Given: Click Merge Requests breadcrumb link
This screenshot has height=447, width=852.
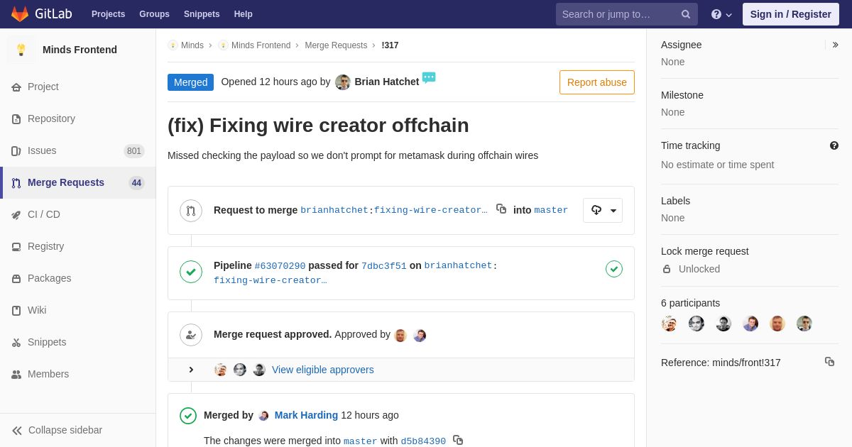Looking at the screenshot, I should point(336,45).
